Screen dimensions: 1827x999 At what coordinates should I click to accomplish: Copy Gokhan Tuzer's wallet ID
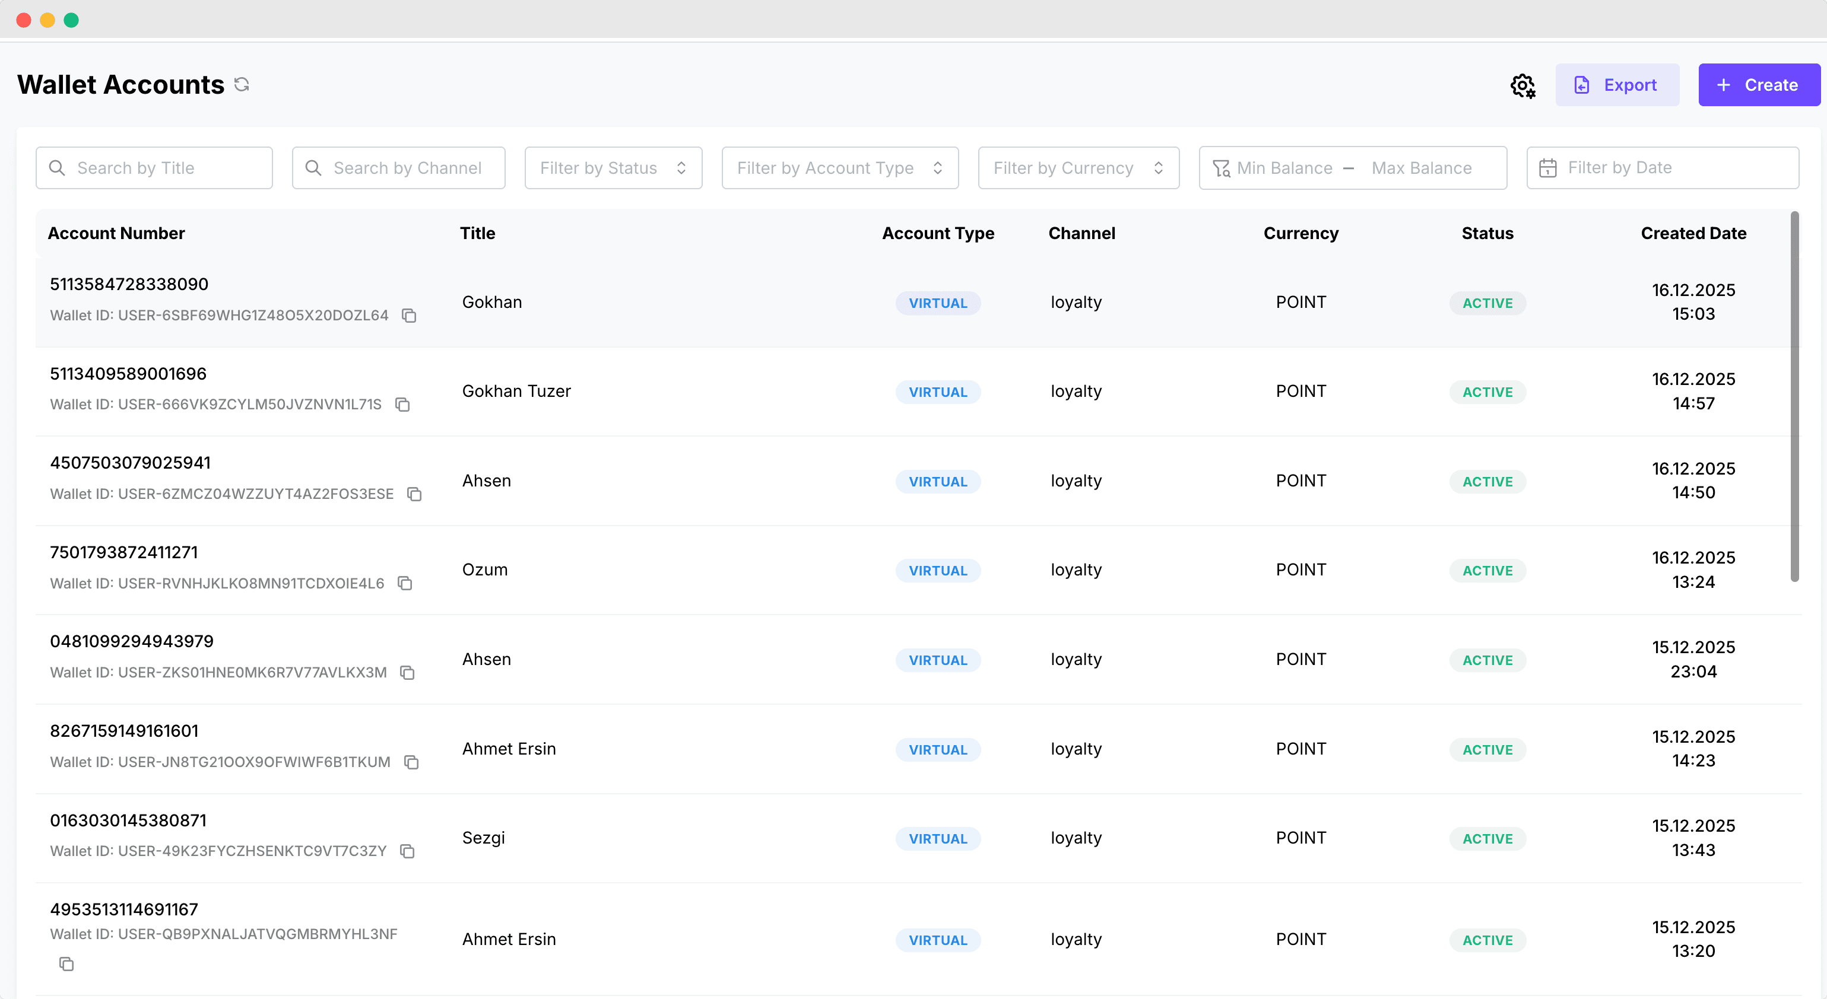(x=403, y=405)
